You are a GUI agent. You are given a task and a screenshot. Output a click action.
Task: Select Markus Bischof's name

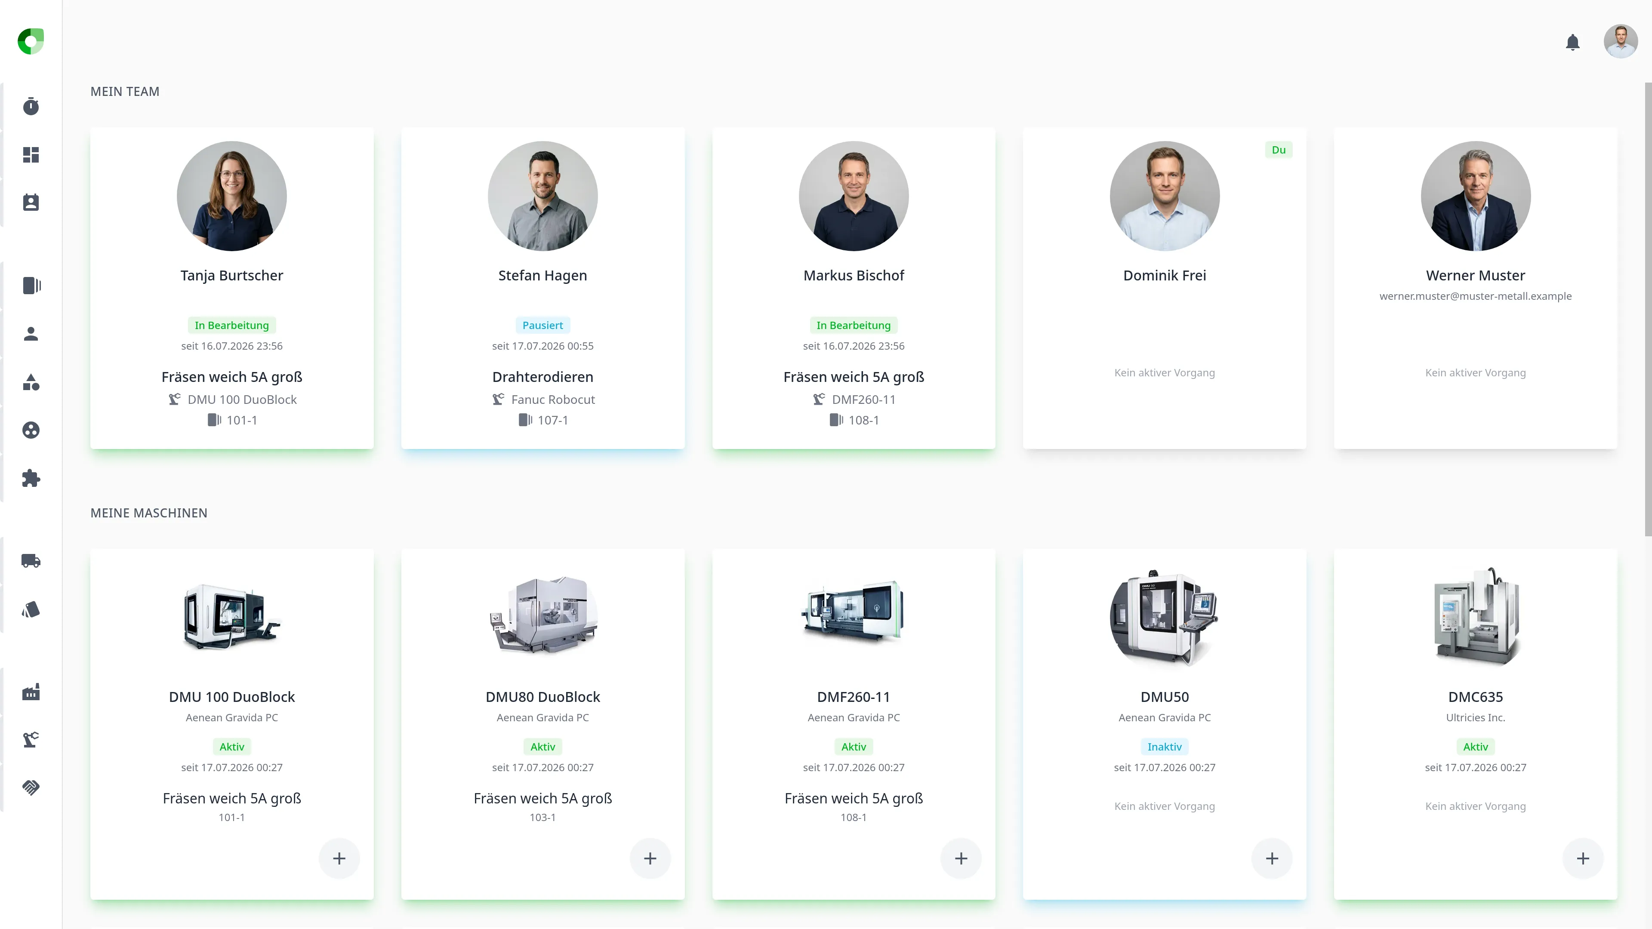click(854, 276)
